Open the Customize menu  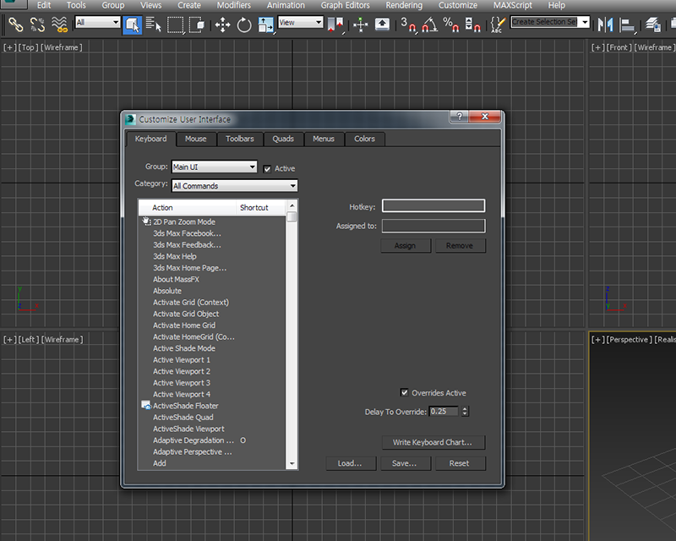click(458, 5)
